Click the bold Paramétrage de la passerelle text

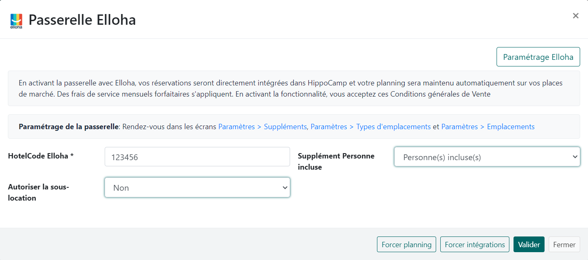coord(69,127)
